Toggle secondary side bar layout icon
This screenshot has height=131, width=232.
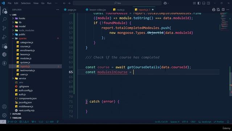tap(208, 3)
